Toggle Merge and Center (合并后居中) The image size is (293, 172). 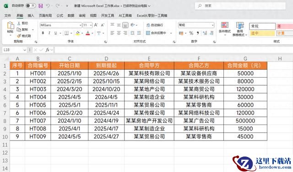pyautogui.click(x=156, y=33)
